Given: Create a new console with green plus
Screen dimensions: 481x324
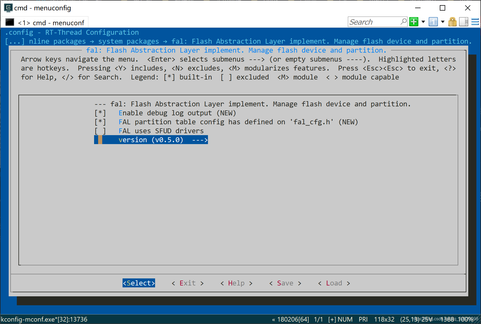Looking at the screenshot, I should click(414, 22).
